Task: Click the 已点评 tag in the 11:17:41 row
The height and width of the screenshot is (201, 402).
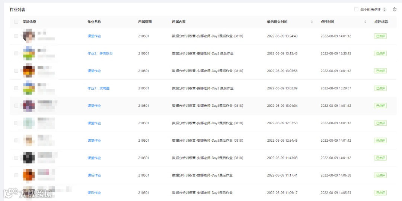Action: pyautogui.click(x=380, y=175)
